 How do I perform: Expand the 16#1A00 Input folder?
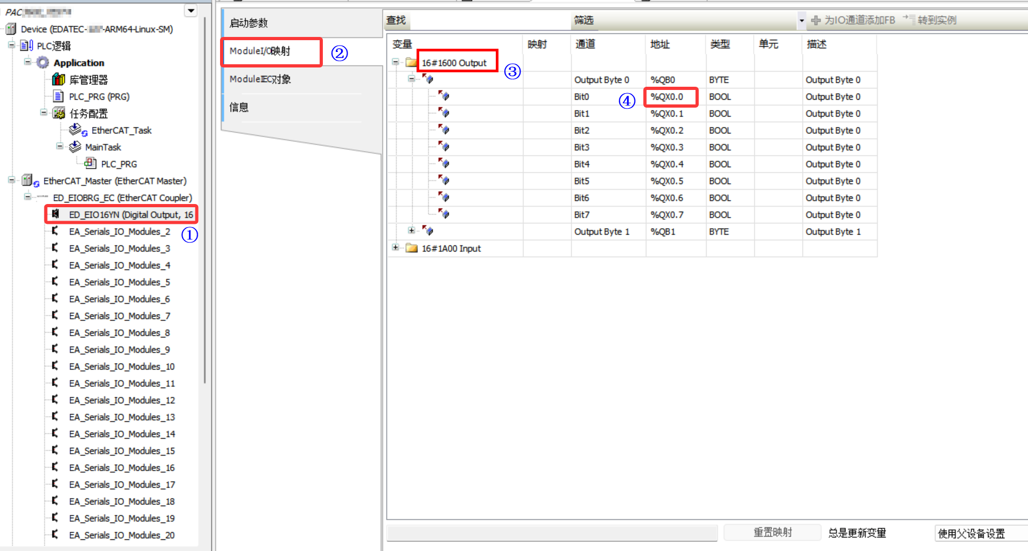[x=395, y=247]
